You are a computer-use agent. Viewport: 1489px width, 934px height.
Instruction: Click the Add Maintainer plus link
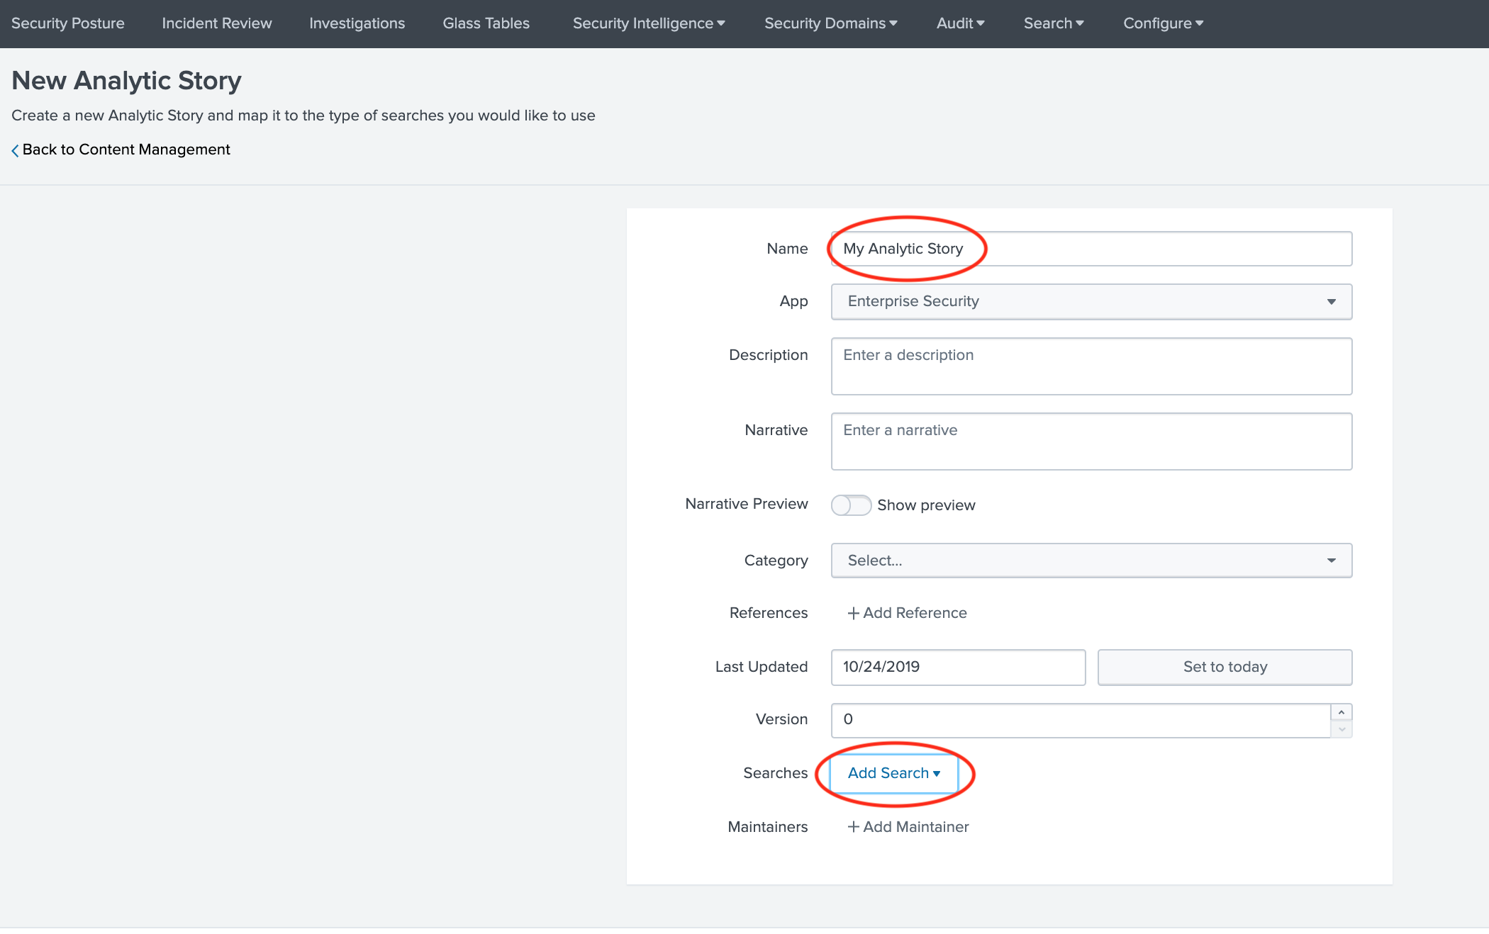tap(908, 827)
